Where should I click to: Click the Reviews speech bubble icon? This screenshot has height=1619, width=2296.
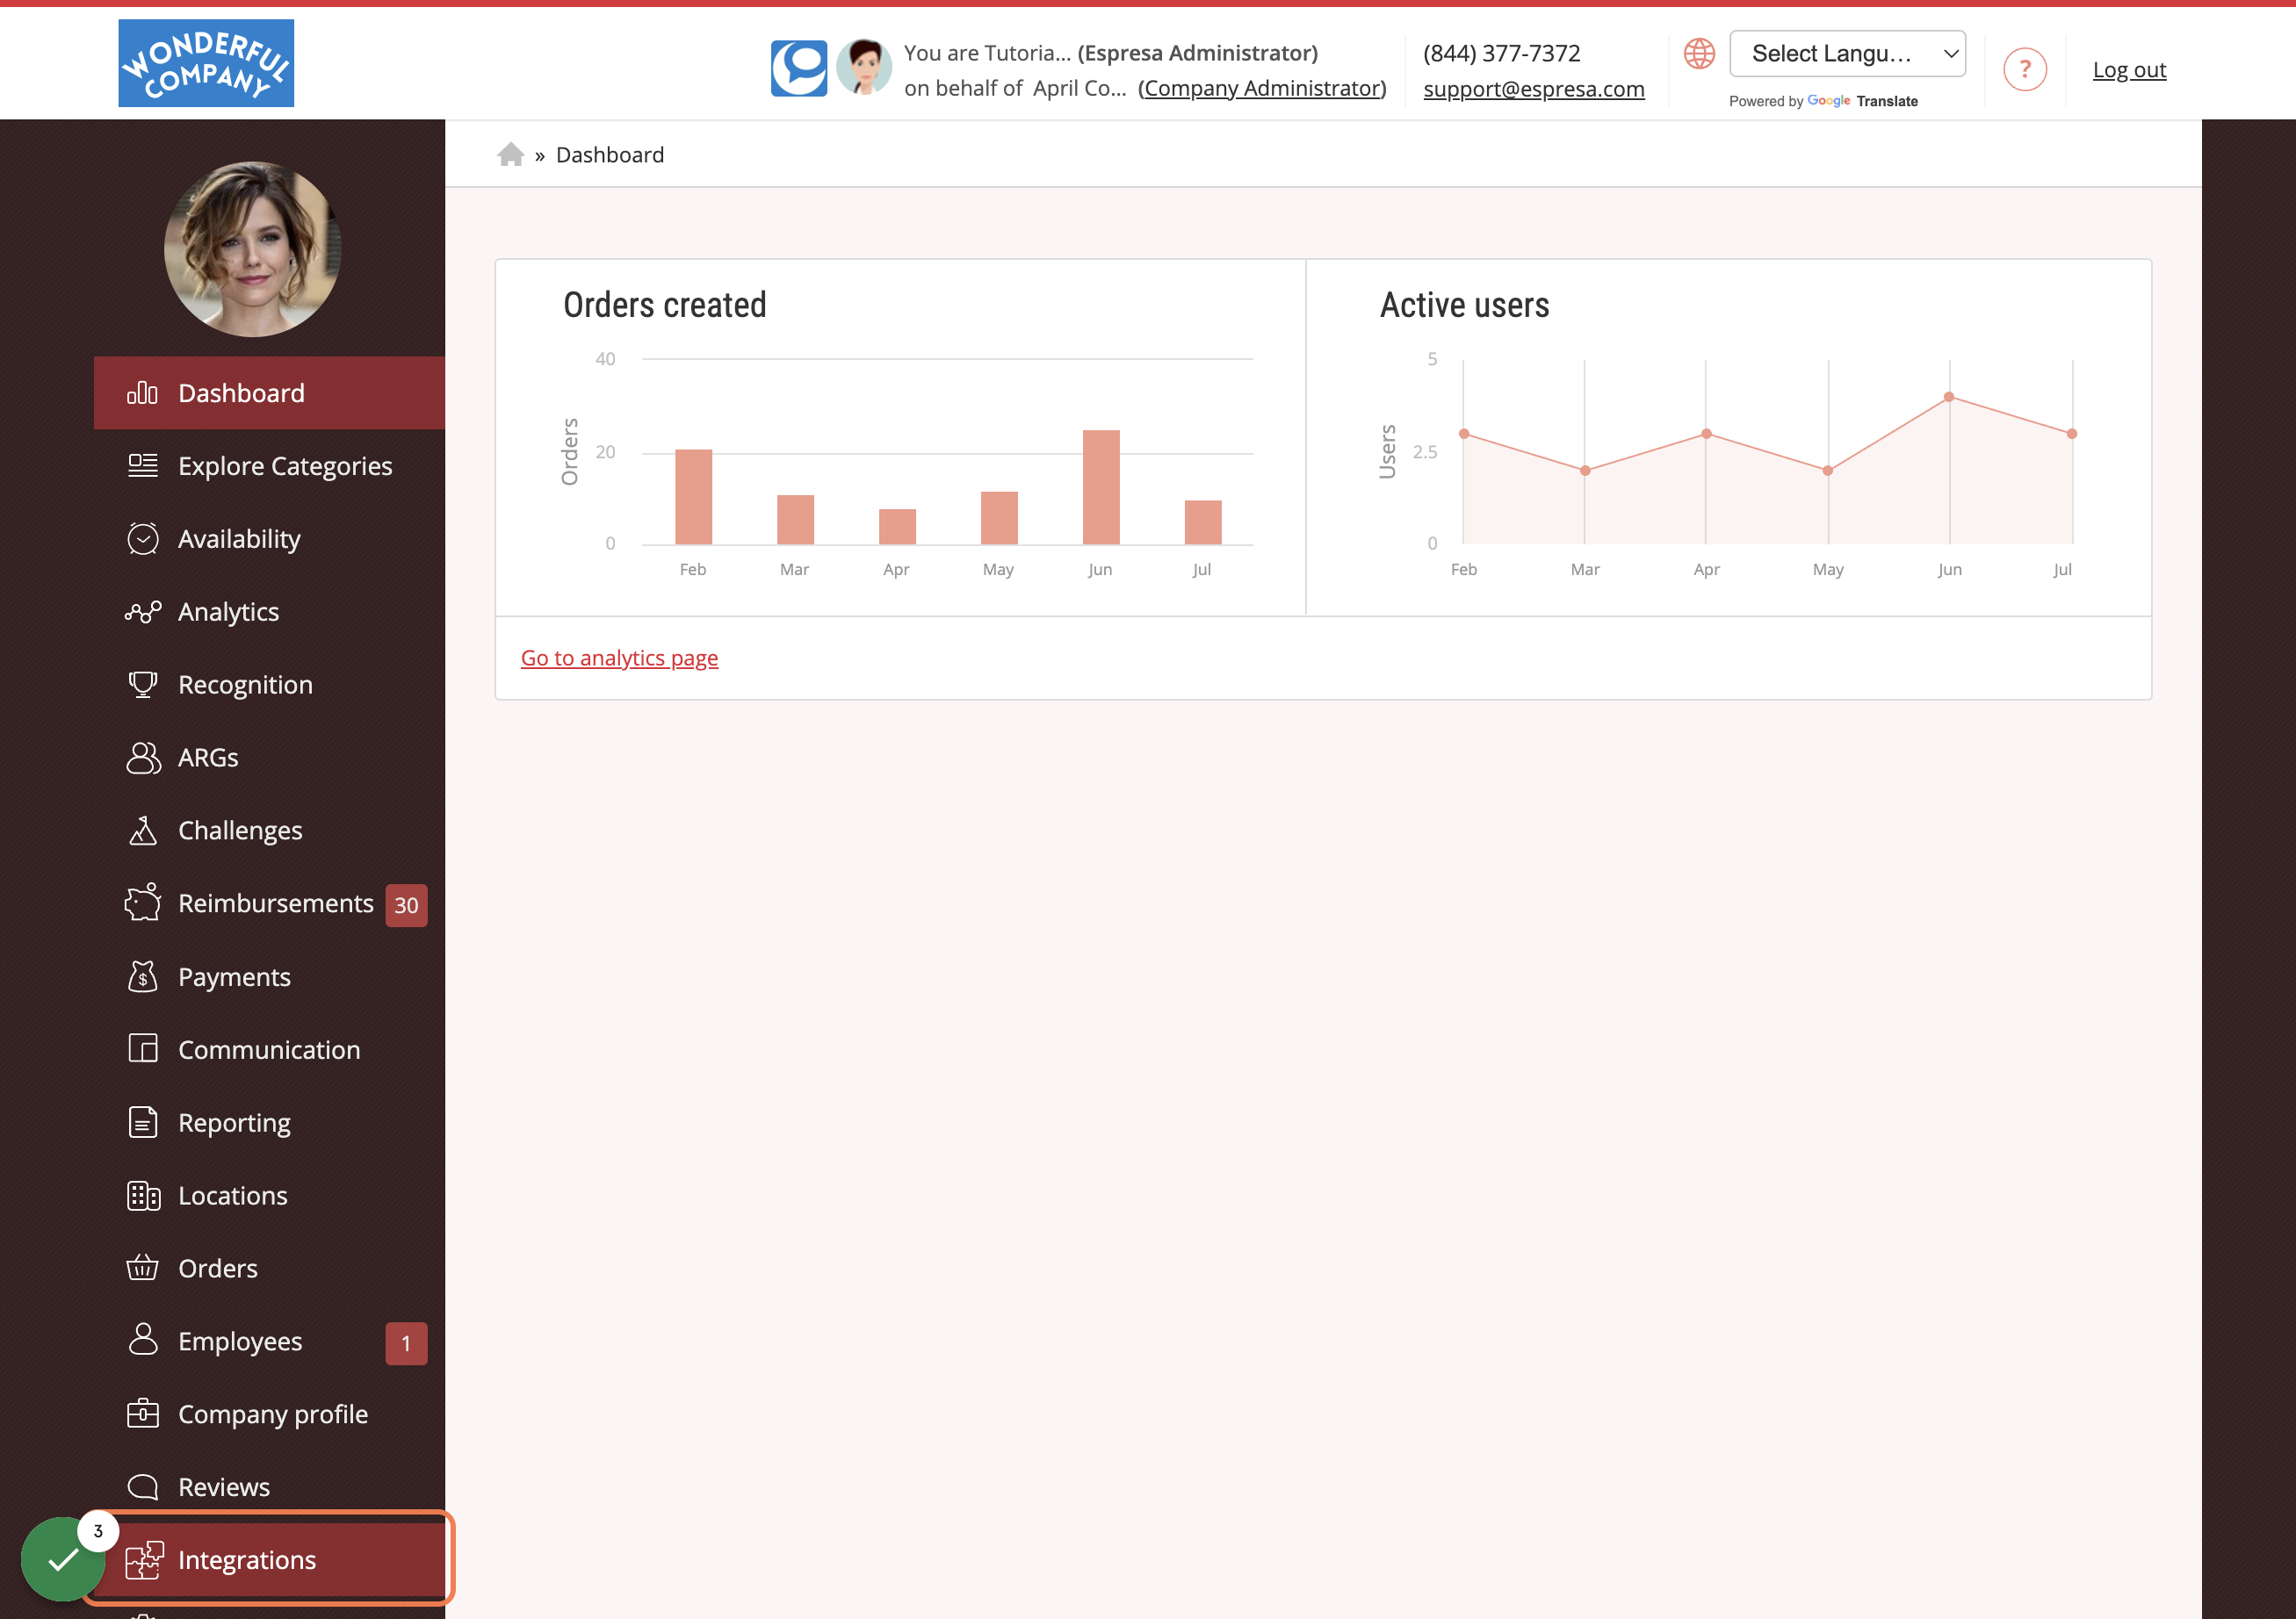pos(142,1486)
